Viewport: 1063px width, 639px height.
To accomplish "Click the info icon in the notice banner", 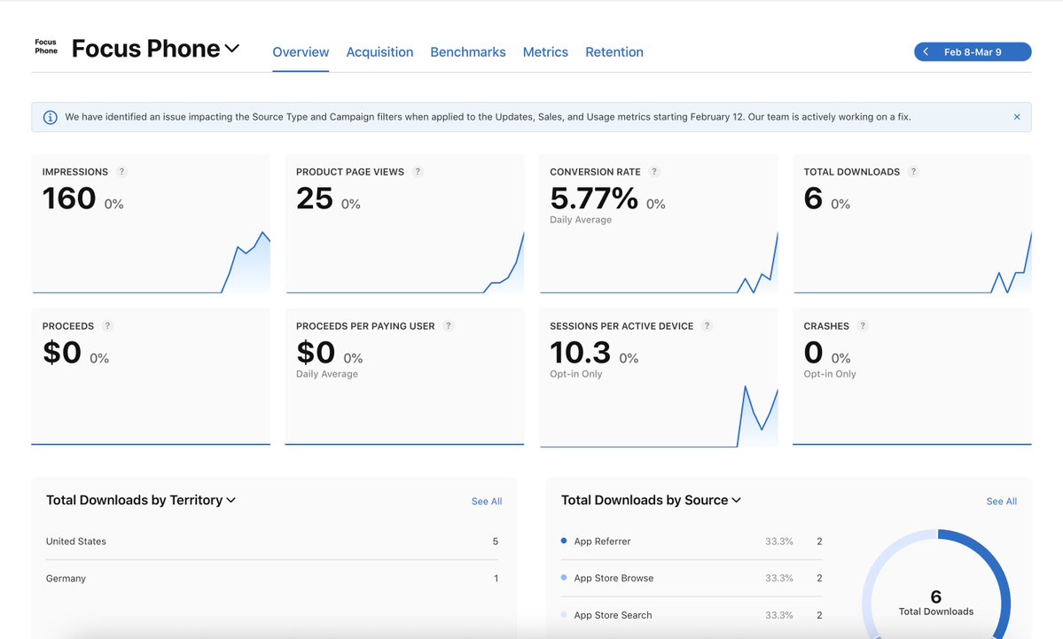I will tap(51, 117).
